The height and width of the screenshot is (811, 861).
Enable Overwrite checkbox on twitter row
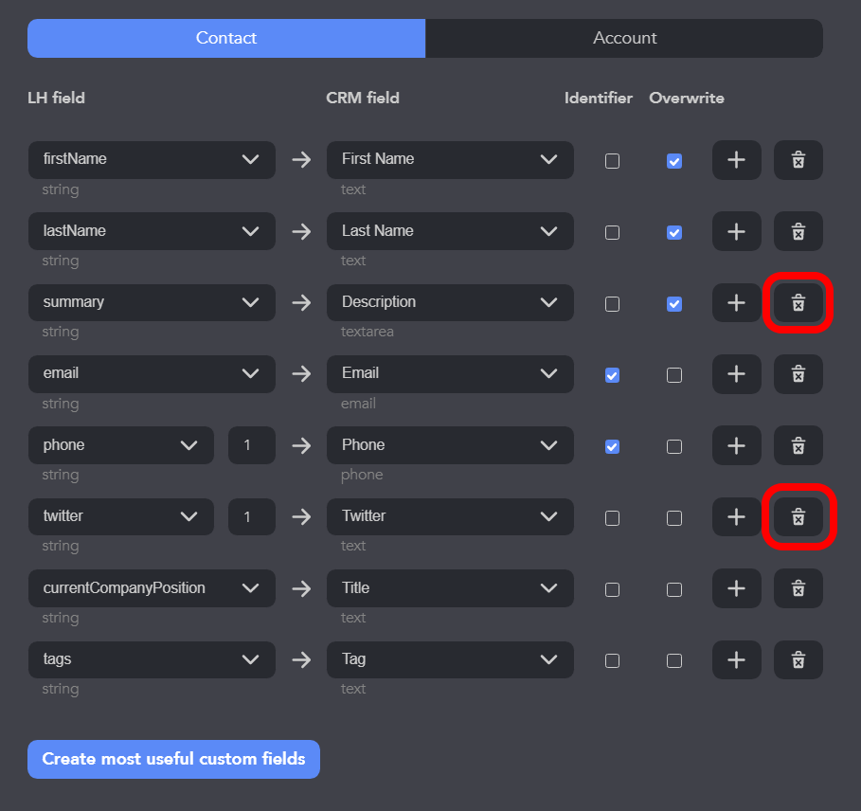674,518
